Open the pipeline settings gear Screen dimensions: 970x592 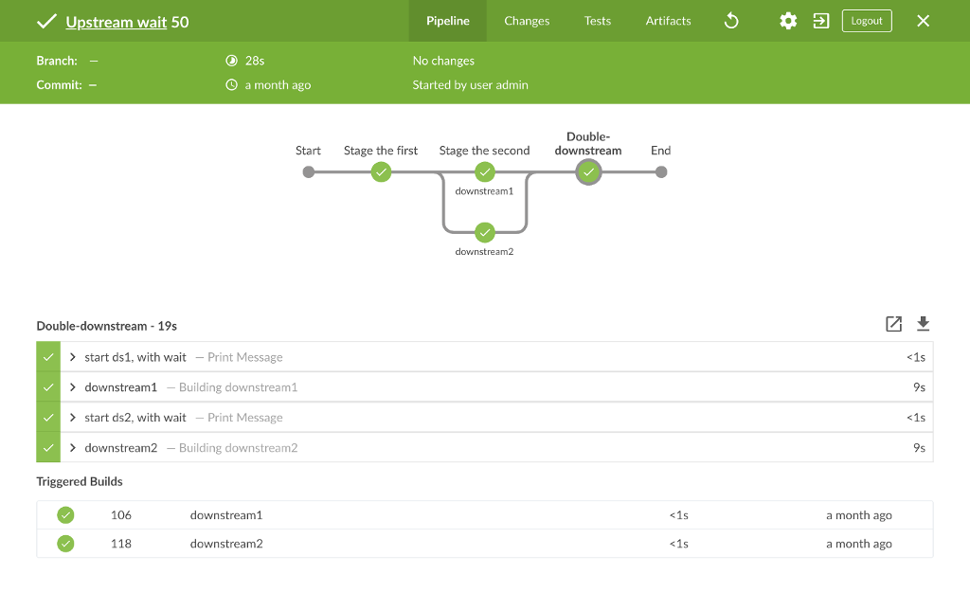(x=787, y=20)
